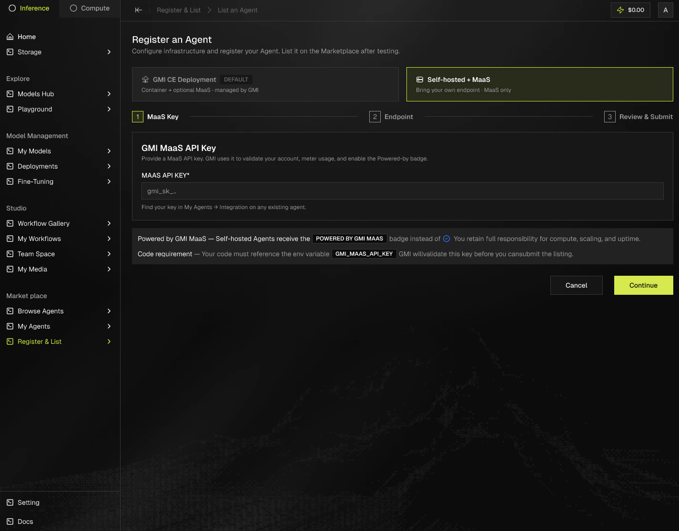Focus the MAAS API KEY input field
Viewport: 679px width, 531px height.
coord(403,191)
